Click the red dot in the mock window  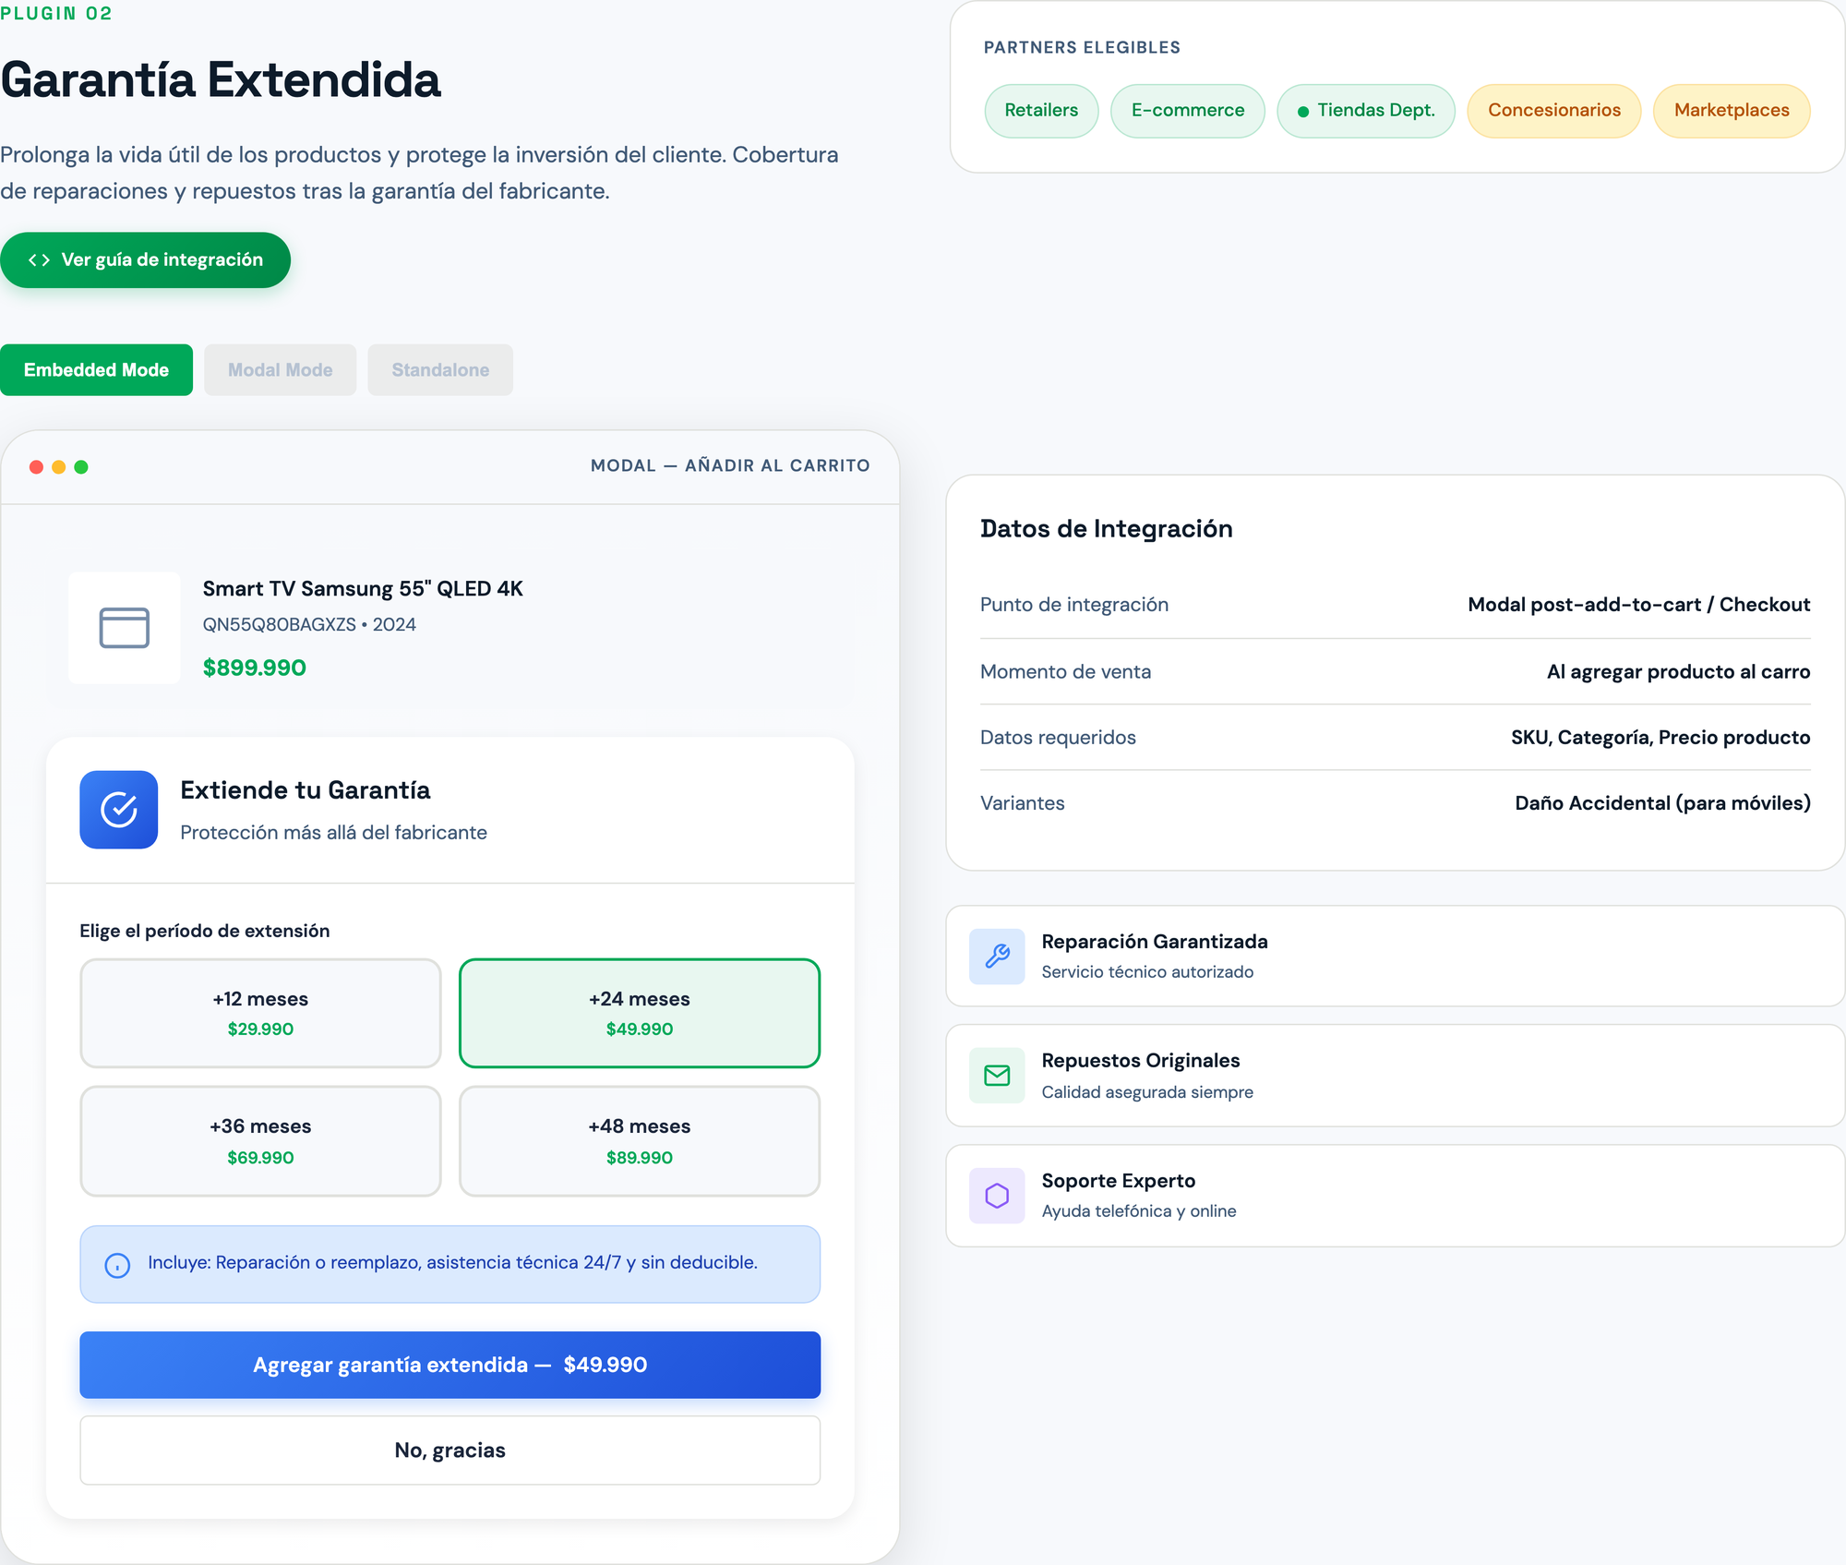[x=35, y=466]
